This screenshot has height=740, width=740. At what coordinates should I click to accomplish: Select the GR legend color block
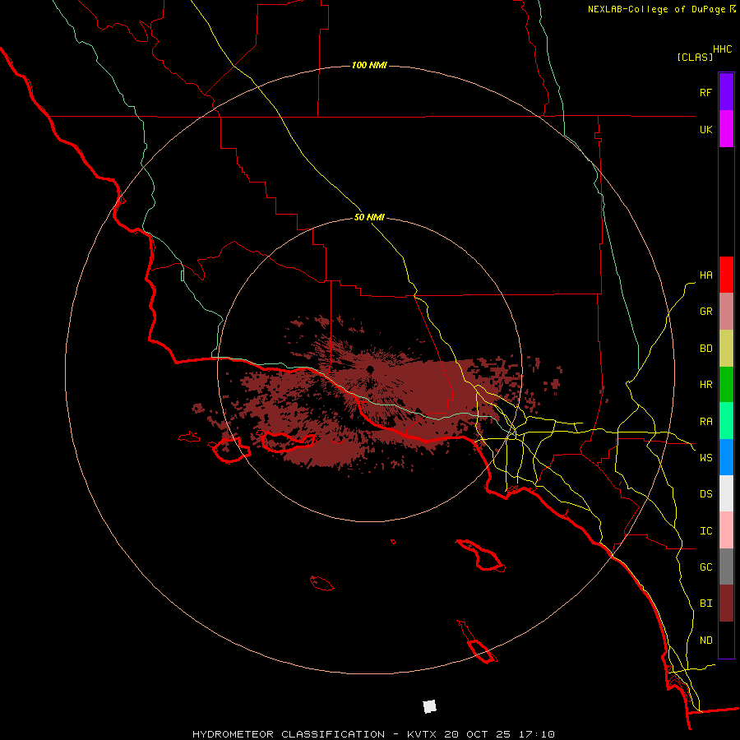pos(726,312)
